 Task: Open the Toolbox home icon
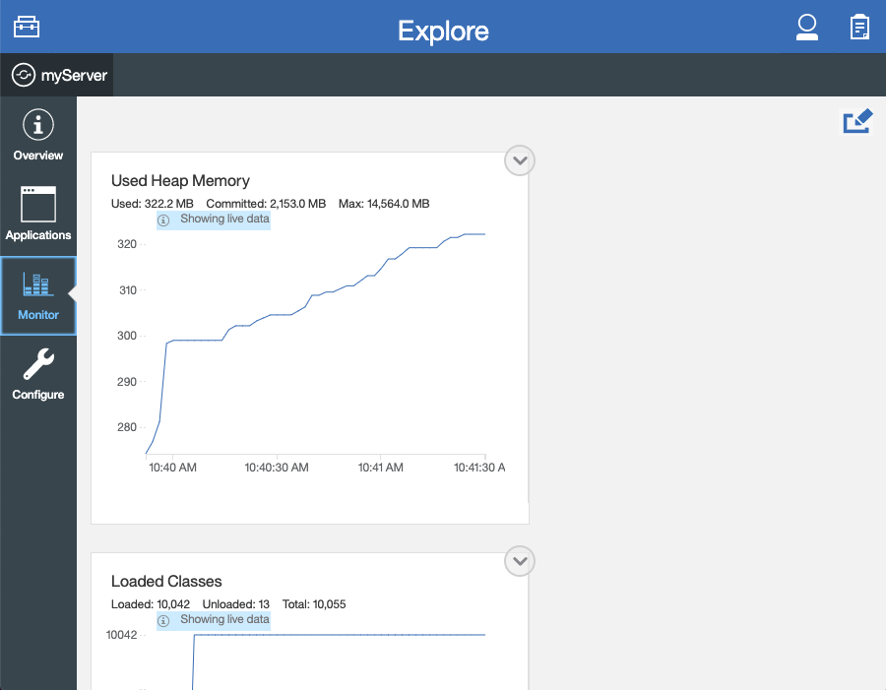pos(26,27)
